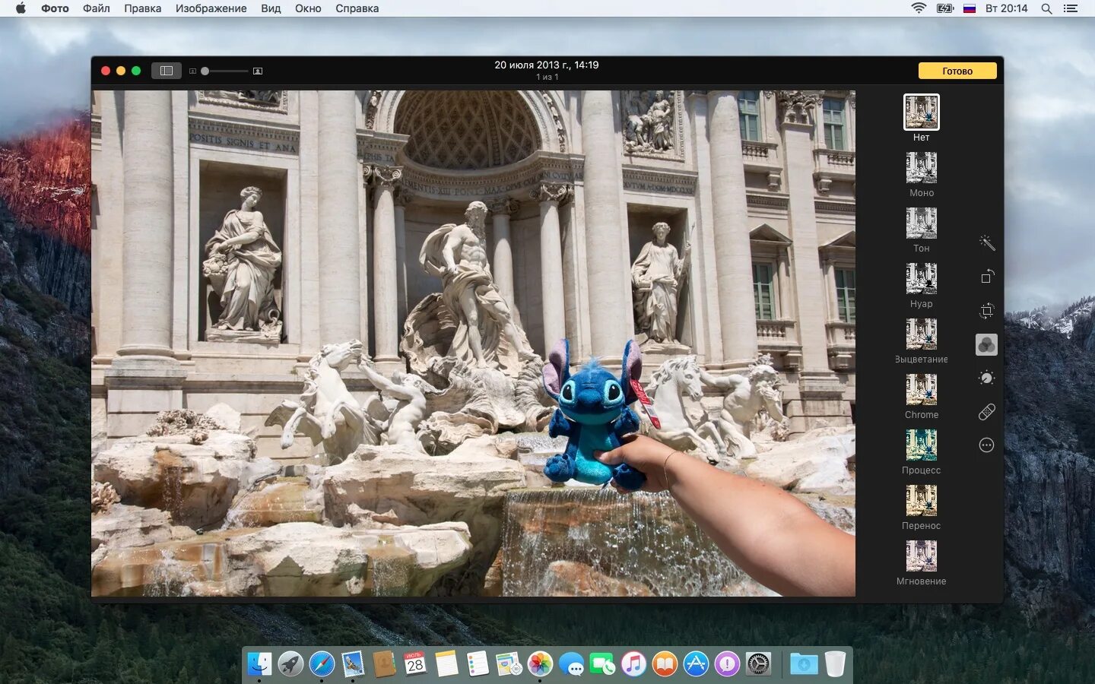Image resolution: width=1095 pixels, height=684 pixels.
Task: Open Notification Center list icon
Action: pyautogui.click(x=1071, y=8)
